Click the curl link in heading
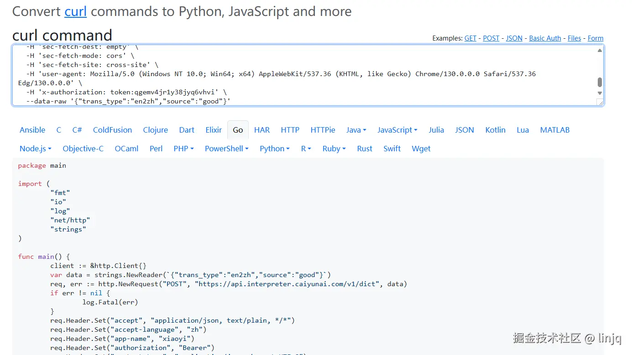Screen dimensions: 632x355 point(75,11)
